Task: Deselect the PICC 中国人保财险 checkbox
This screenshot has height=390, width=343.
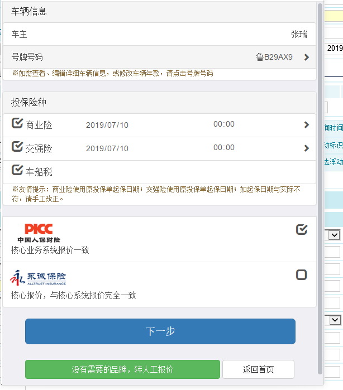Action: (x=302, y=229)
